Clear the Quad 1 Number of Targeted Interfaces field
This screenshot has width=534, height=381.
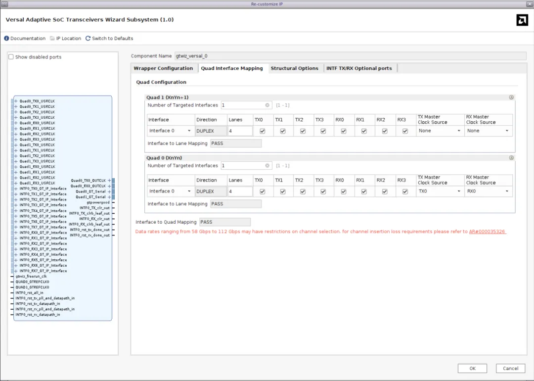point(267,105)
